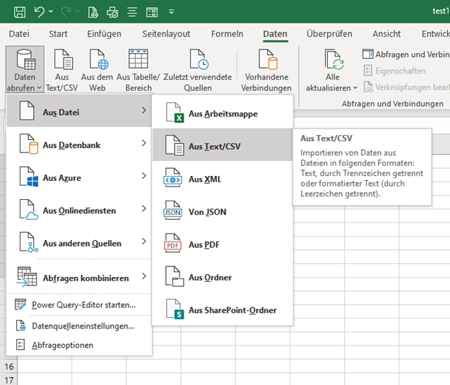Expand the Aus Onlinediensten submenu
The width and height of the screenshot is (450, 385).
pyautogui.click(x=79, y=209)
